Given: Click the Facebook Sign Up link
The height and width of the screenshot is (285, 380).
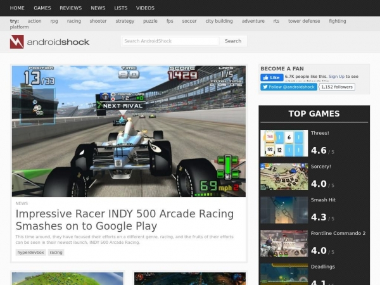Looking at the screenshot, I should (x=336, y=77).
